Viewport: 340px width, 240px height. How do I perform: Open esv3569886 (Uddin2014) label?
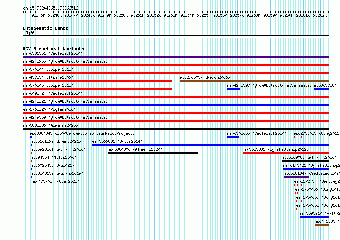pyautogui.click(x=117, y=141)
